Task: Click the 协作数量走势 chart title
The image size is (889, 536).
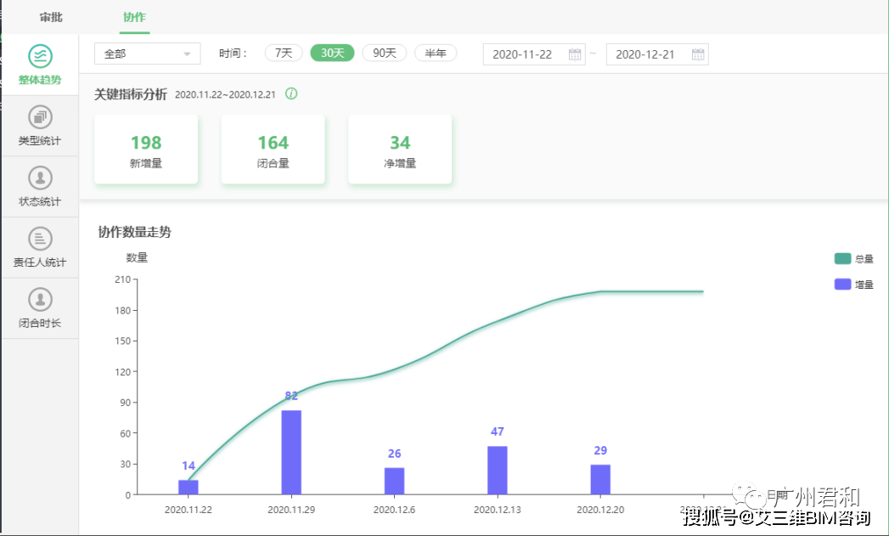Action: pos(134,232)
